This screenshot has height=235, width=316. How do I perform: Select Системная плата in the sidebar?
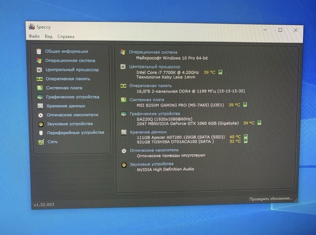(x=64, y=88)
